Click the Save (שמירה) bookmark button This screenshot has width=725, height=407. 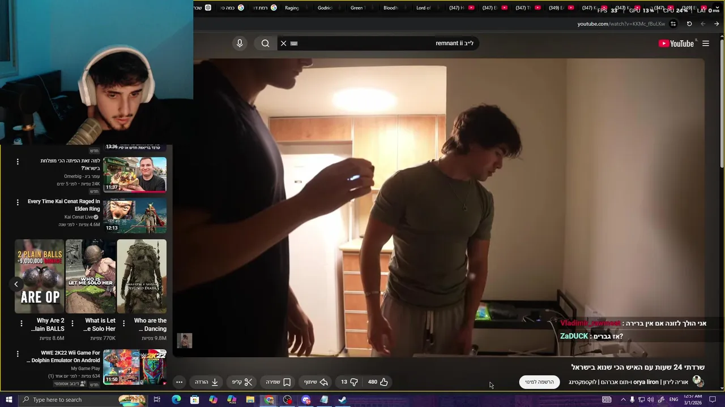(278, 382)
